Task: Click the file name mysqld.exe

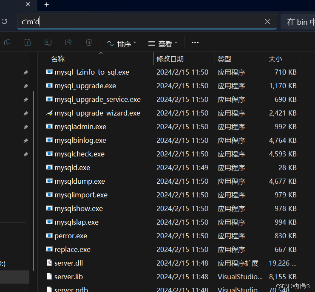Action: coord(72,168)
